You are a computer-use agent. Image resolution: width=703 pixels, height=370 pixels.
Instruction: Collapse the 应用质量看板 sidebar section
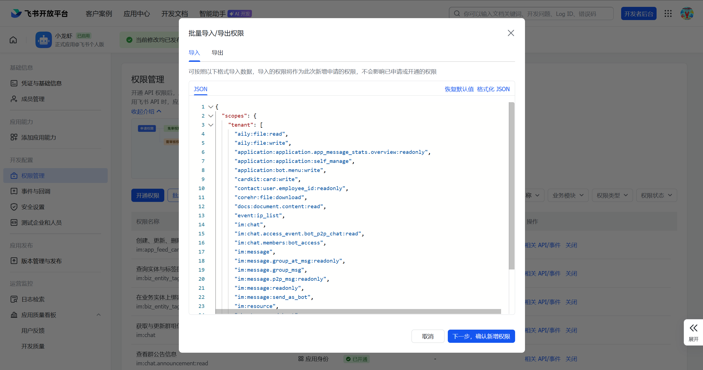coord(99,315)
